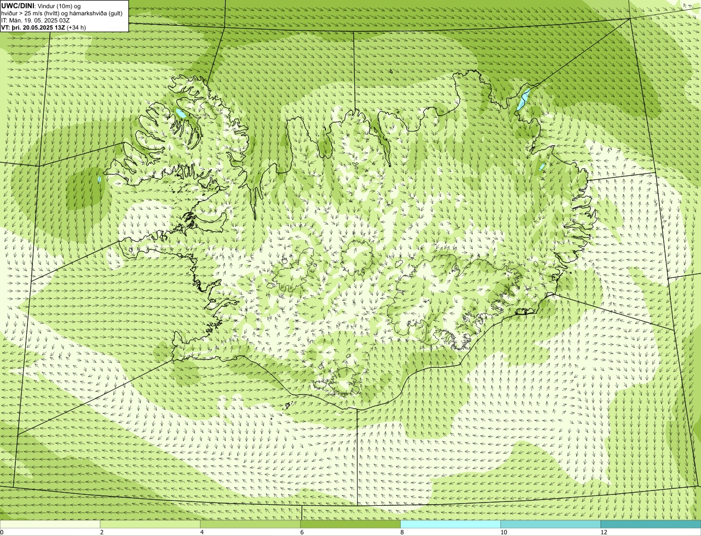Click the legend scale label "12"
Image resolution: width=701 pixels, height=536 pixels.
(x=604, y=532)
